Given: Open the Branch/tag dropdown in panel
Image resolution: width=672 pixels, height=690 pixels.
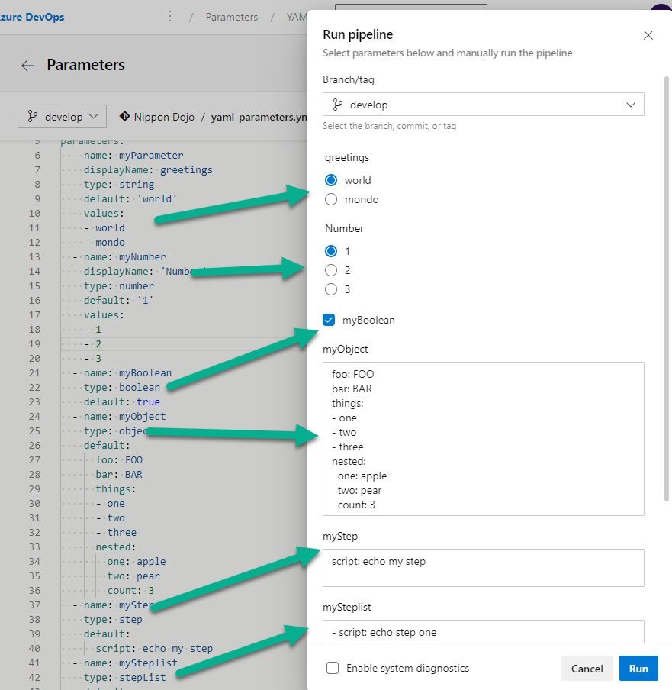Looking at the screenshot, I should coord(483,105).
